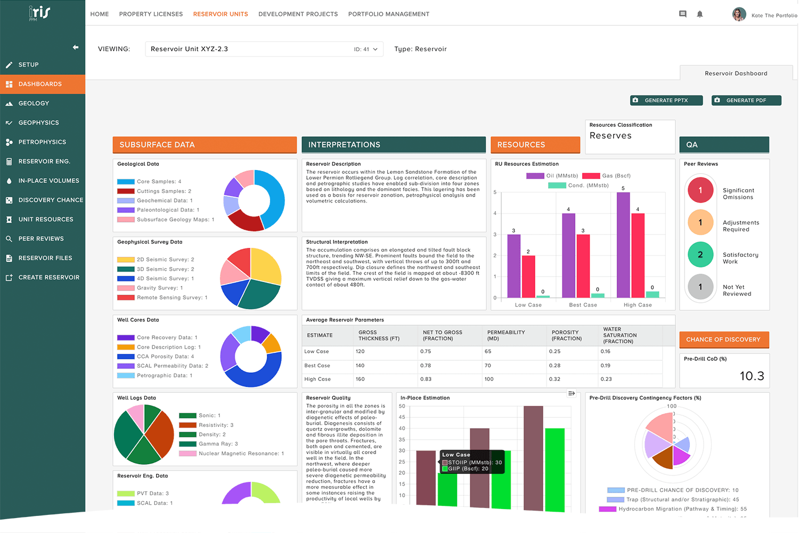Click the Setup pencil icon
Screen dimensions: 799x533
pos(9,65)
